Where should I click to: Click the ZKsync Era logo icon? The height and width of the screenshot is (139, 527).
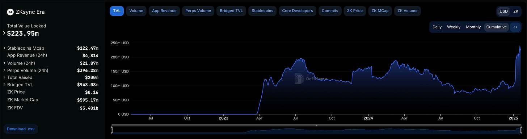10,12
